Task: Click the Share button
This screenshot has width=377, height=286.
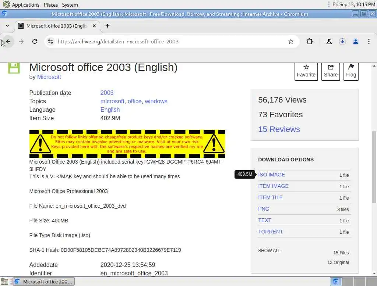Action: 331,72
